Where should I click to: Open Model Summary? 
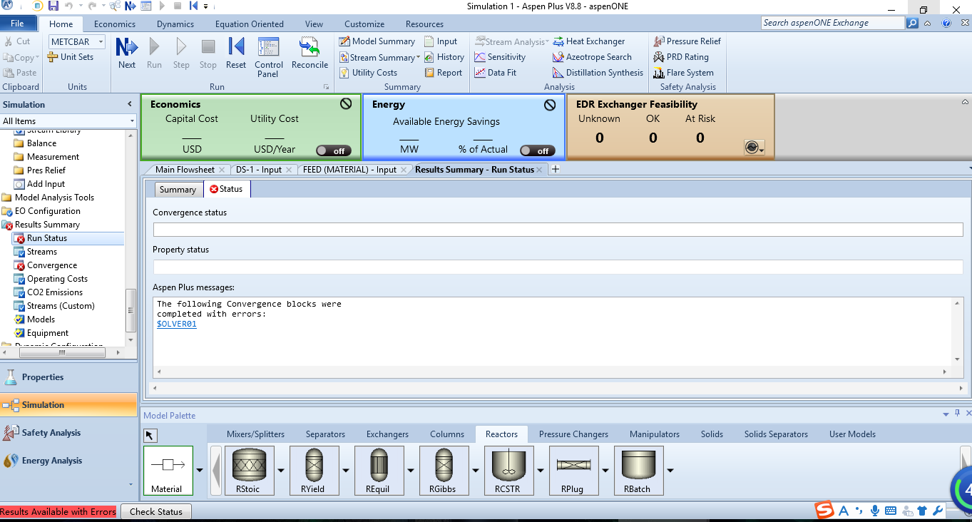(377, 41)
